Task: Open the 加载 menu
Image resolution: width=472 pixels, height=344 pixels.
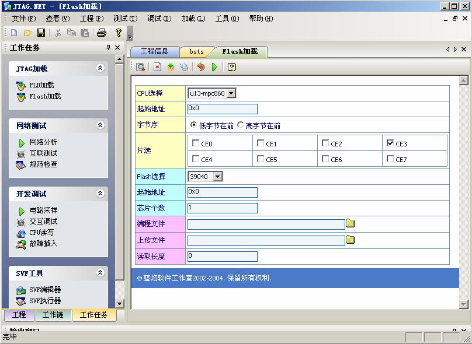Action: coord(193,19)
